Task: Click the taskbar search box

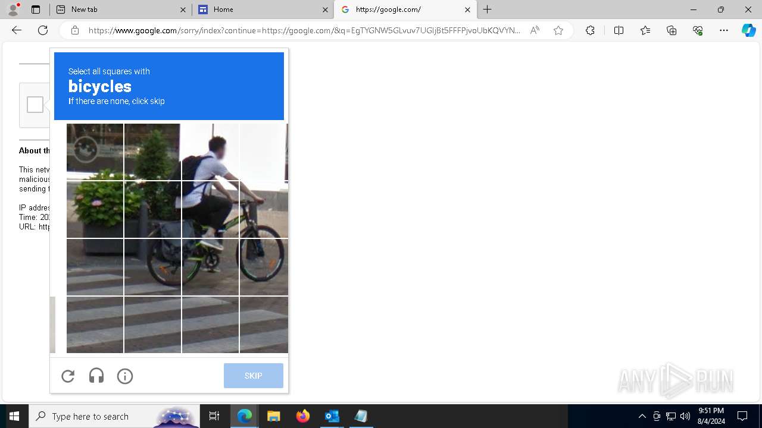Action: click(114, 416)
